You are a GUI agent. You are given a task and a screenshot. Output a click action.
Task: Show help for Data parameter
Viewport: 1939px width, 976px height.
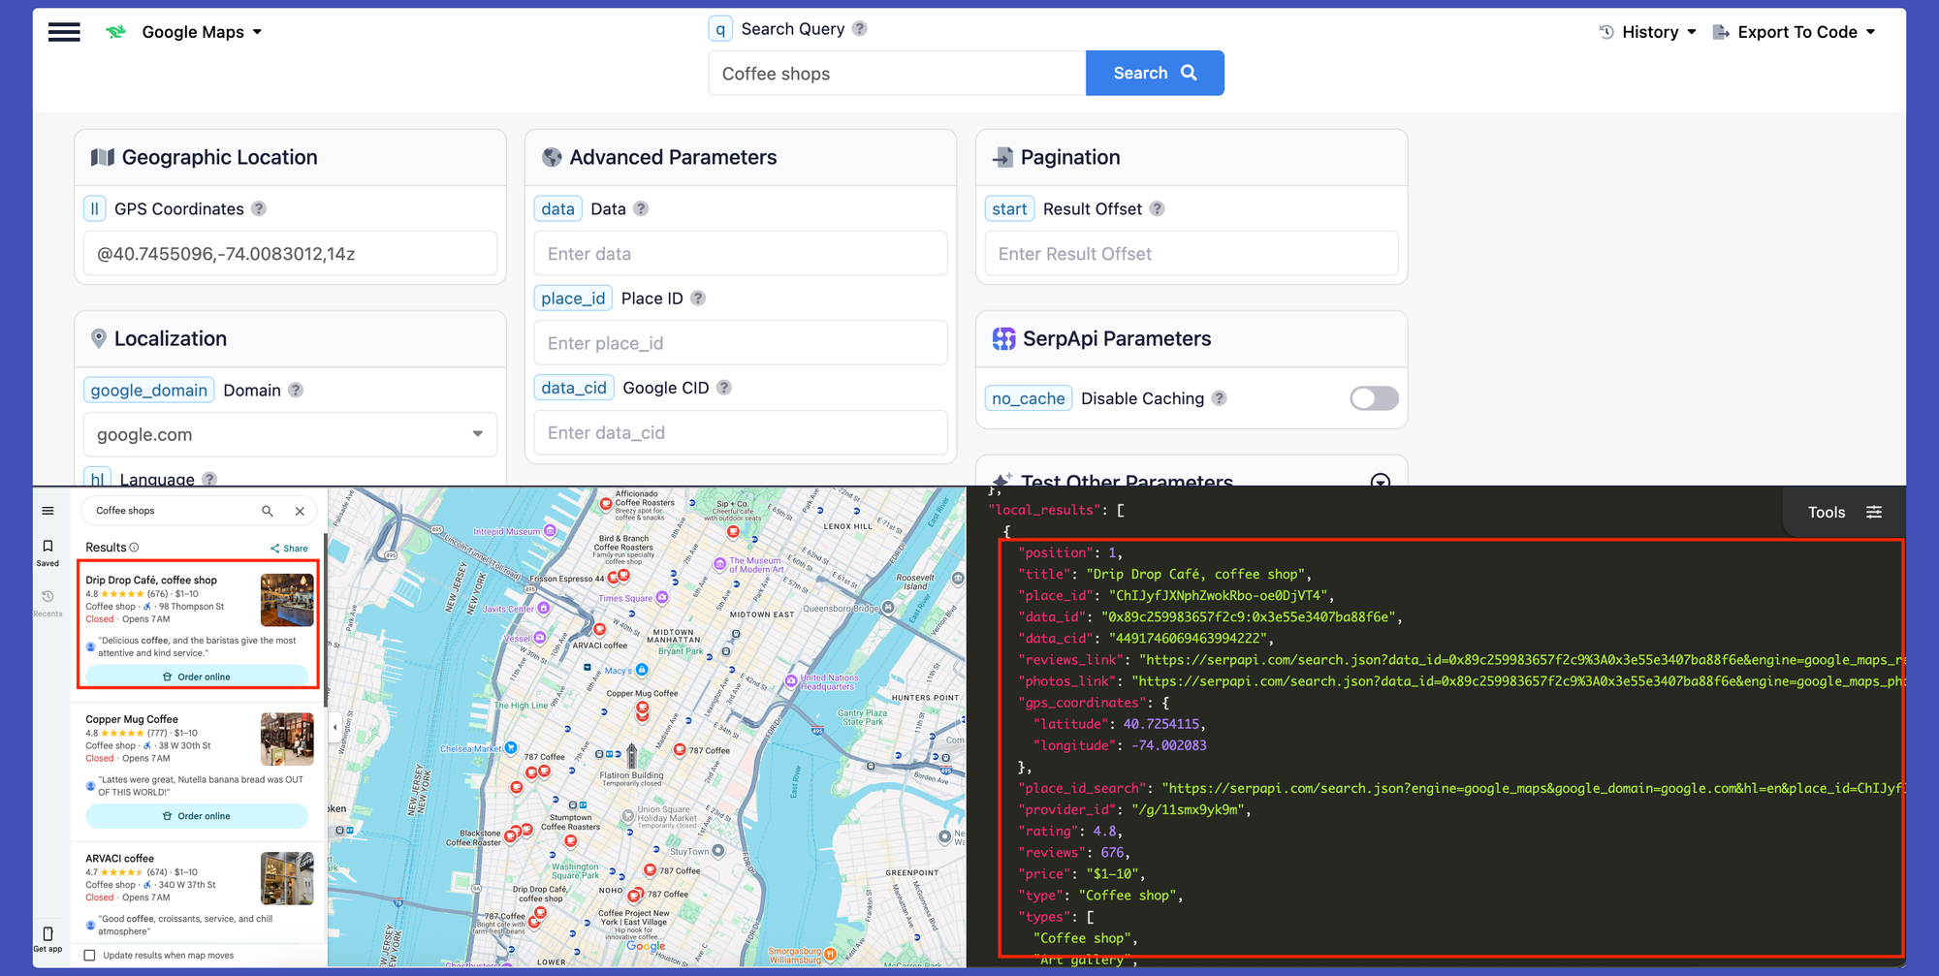[641, 208]
